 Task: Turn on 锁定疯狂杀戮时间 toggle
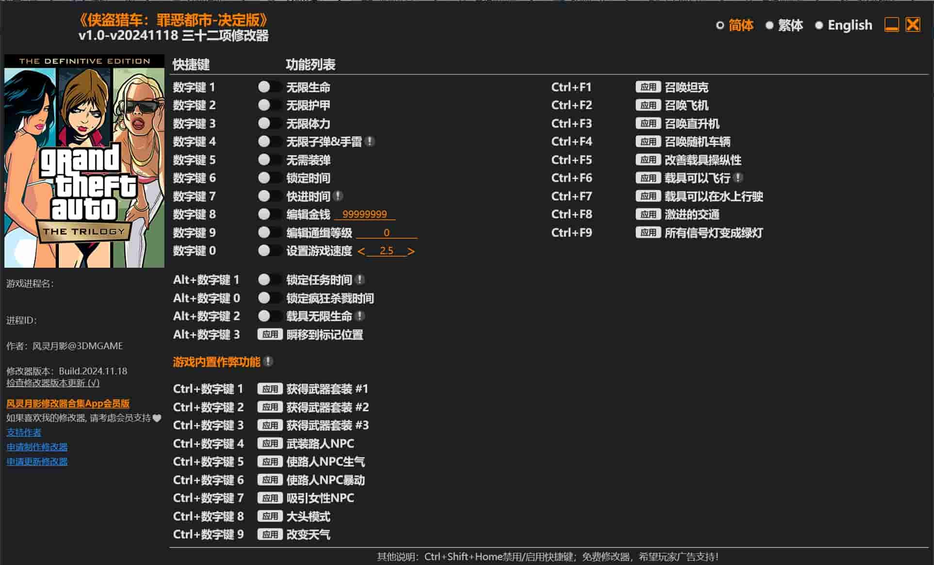[270, 298]
